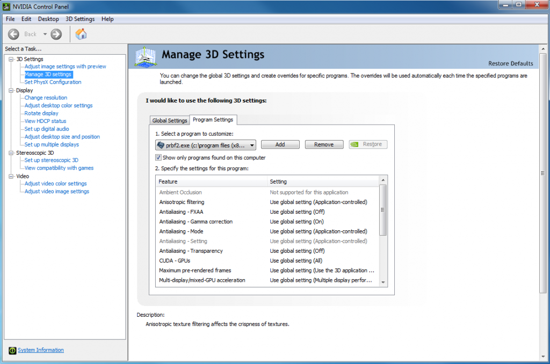
Task: Open the Back history dropdown arrow
Action: point(45,34)
